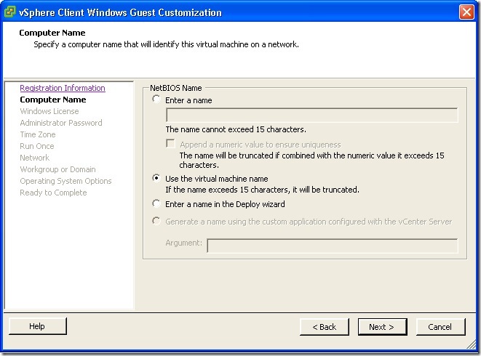
Task: Close the Guest Customization dialog
Action: [466, 12]
